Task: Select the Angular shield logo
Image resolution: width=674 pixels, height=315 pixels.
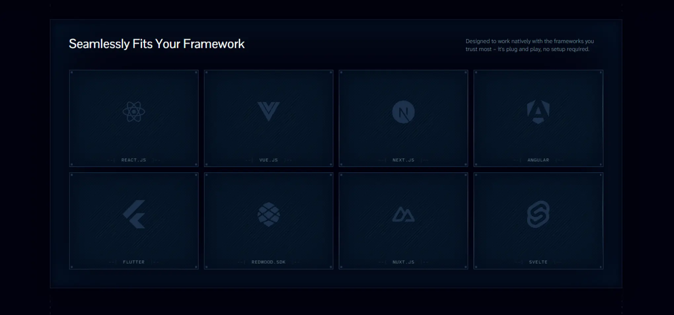Action: click(x=538, y=112)
